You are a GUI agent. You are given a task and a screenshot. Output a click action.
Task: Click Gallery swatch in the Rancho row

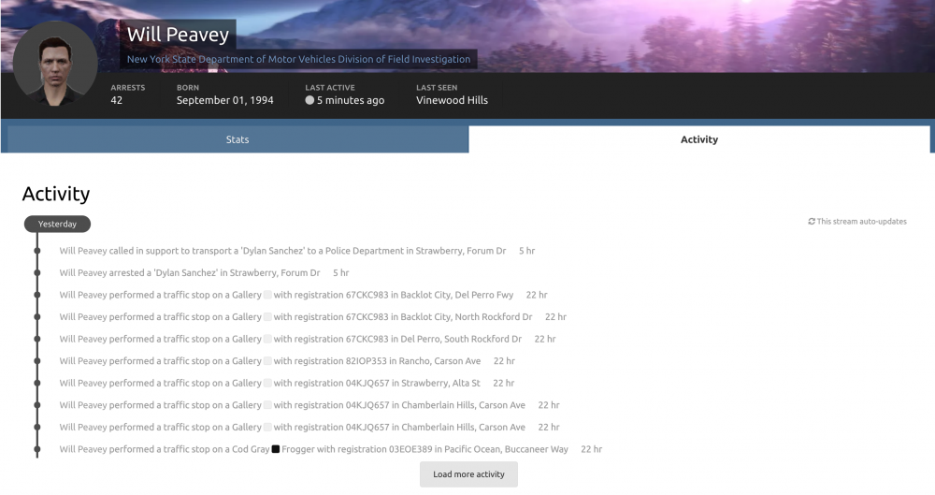point(267,360)
